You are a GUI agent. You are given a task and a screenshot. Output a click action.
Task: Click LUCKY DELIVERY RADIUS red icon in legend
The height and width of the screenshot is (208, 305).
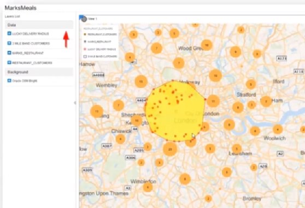pos(85,49)
